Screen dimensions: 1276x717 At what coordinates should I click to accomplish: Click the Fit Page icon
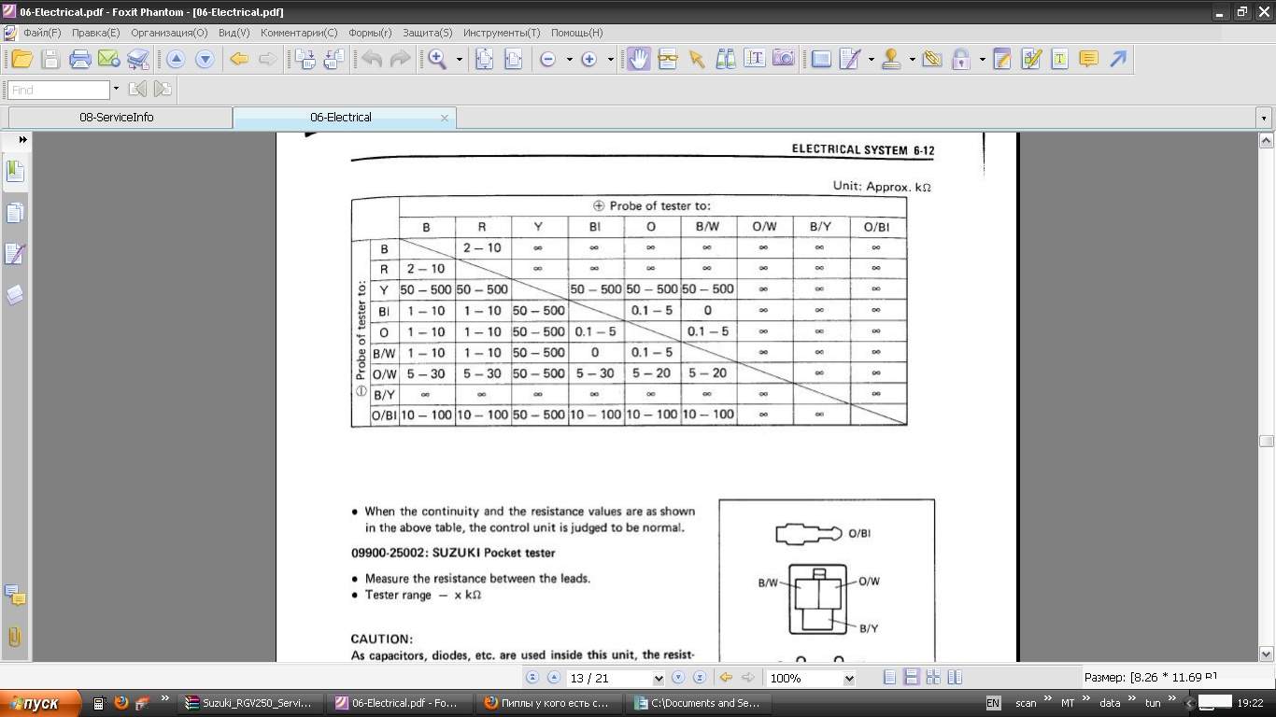point(484,60)
